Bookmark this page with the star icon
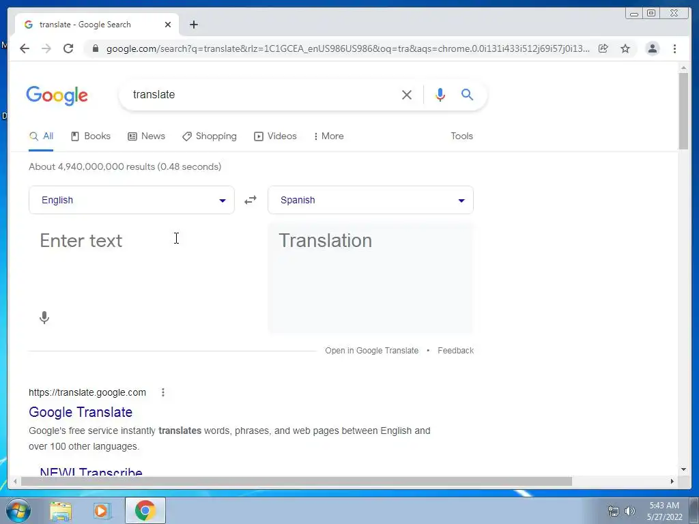 tap(625, 48)
